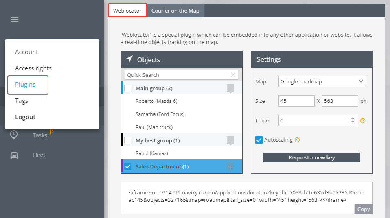This screenshot has height=218, width=390.
Task: Click the Tasks clock icon in sidebar
Action: (14, 135)
